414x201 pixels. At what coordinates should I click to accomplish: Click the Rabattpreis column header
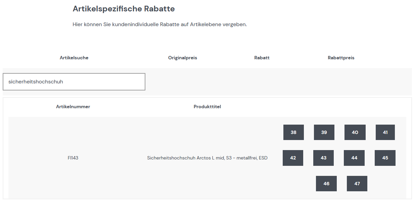coord(341,58)
